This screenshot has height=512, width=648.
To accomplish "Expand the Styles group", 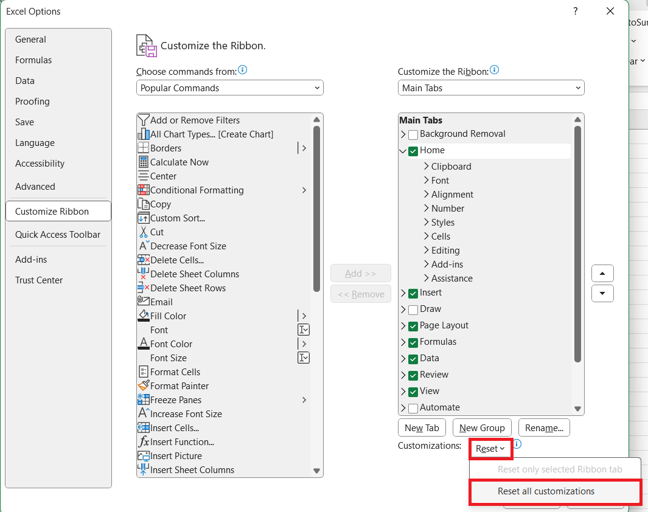I will click(427, 222).
